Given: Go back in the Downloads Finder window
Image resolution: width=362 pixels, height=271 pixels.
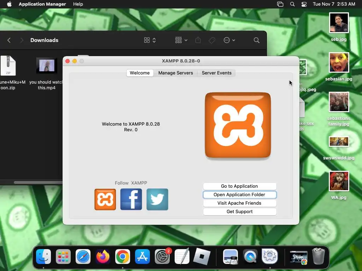Looking at the screenshot, I should click(9, 40).
